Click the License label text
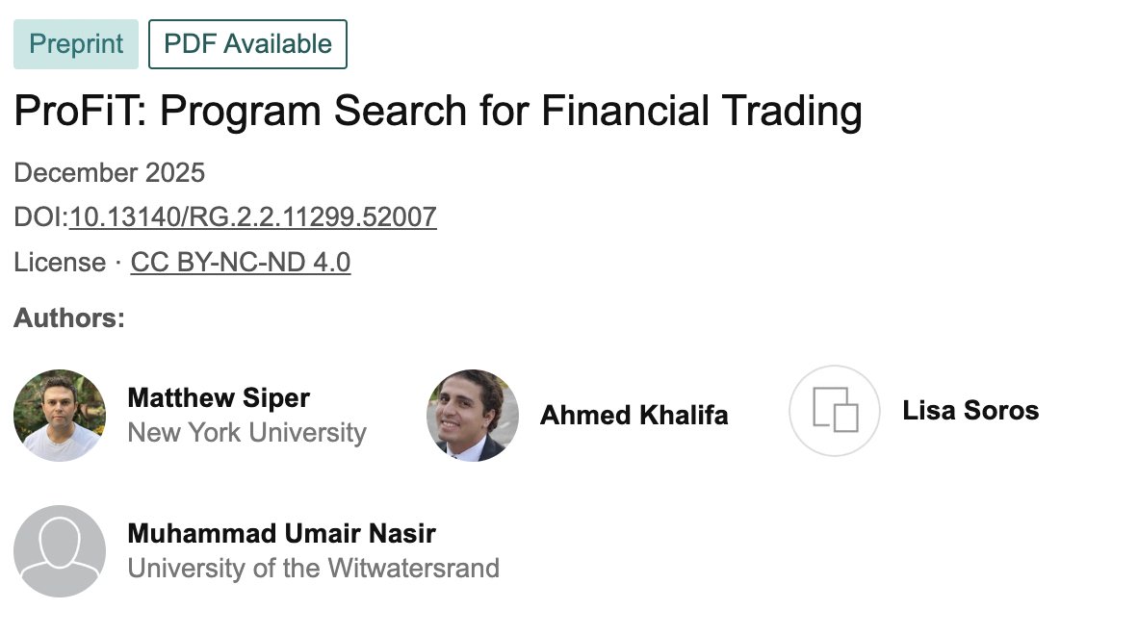Screen dimensions: 1138x635 point(60,262)
